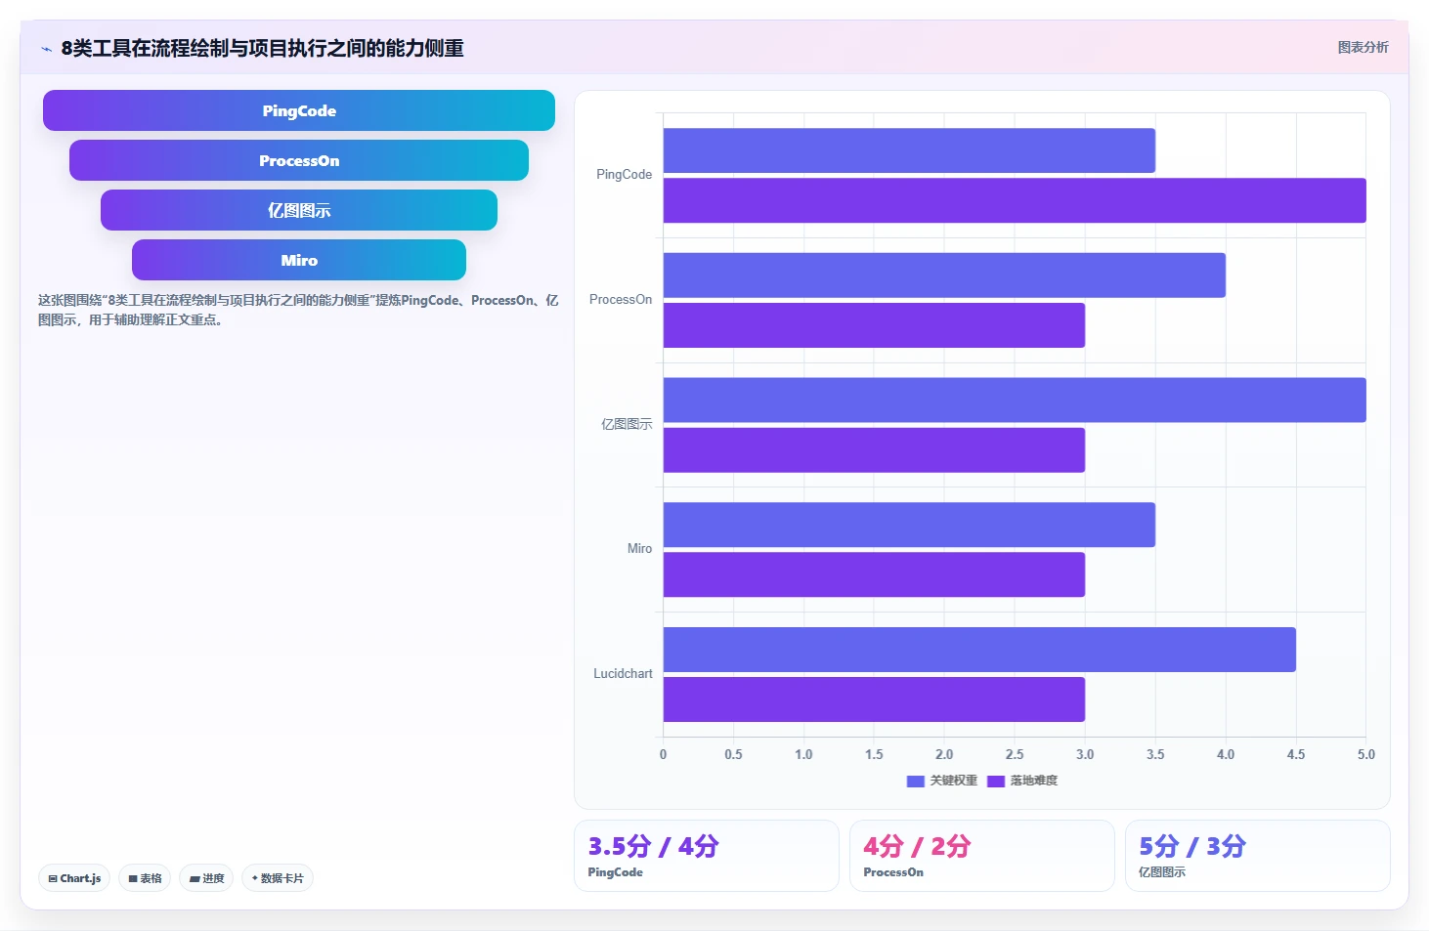Click PingCode 落地难度 bar at 5.0
The width and height of the screenshot is (1429, 931).
click(x=1015, y=200)
